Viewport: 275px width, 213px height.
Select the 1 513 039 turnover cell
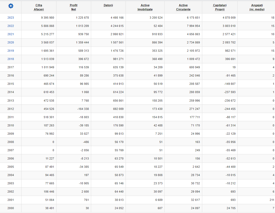point(39,59)
